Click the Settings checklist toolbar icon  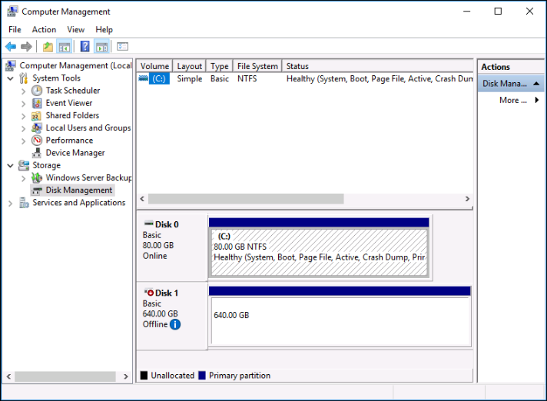pos(122,46)
